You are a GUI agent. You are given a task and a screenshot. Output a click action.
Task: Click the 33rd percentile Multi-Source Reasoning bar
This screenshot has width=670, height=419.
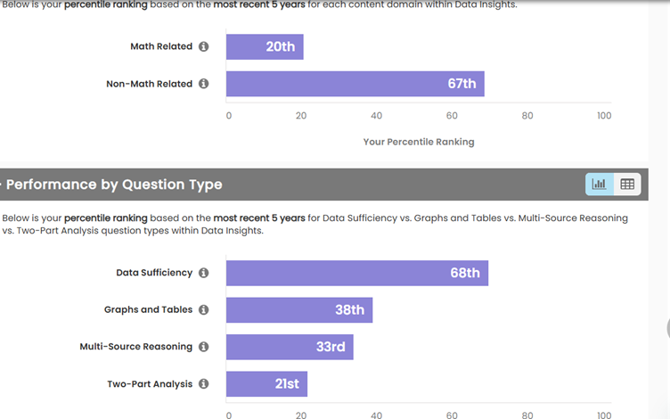[290, 347]
